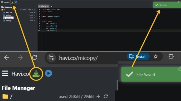Click 'used 28KiB / 2MiB' text in enlarged view
The height and width of the screenshot is (101, 181).
tap(76, 97)
